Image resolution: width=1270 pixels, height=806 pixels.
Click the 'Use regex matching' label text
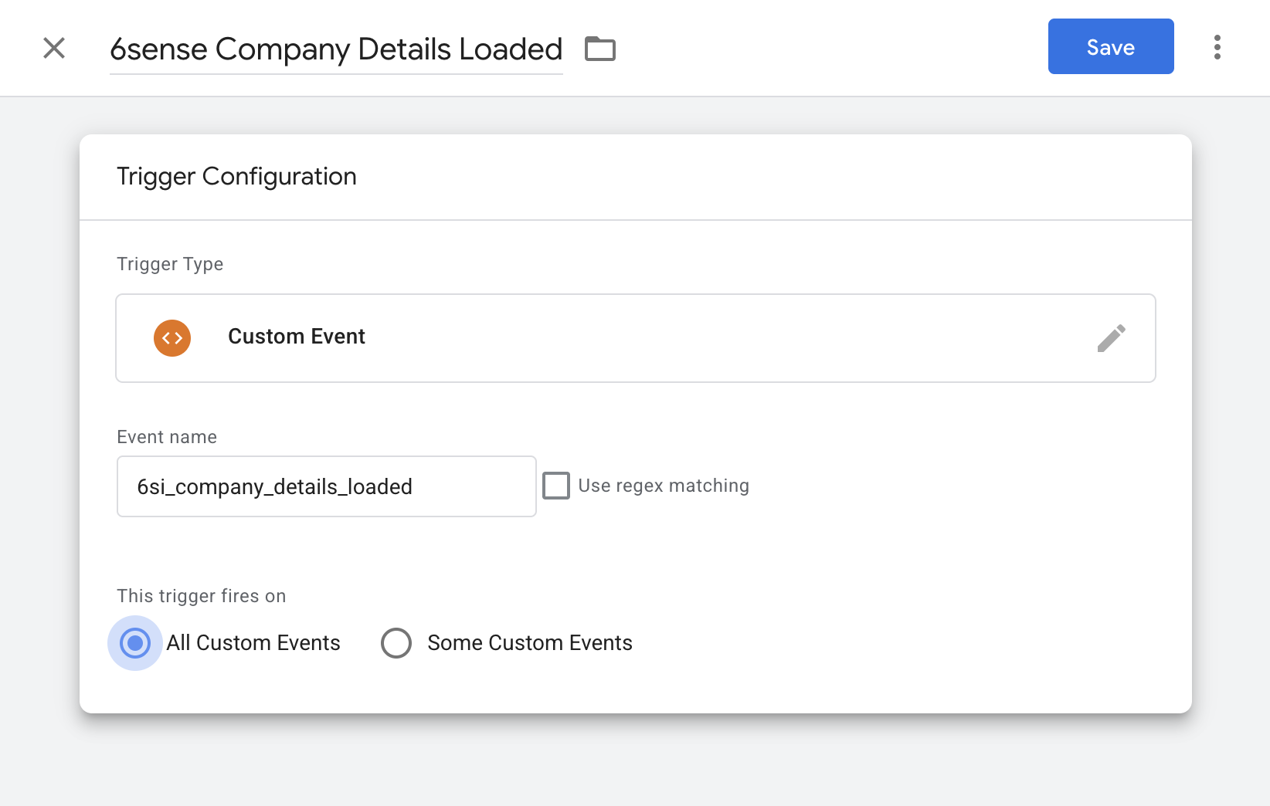click(664, 486)
